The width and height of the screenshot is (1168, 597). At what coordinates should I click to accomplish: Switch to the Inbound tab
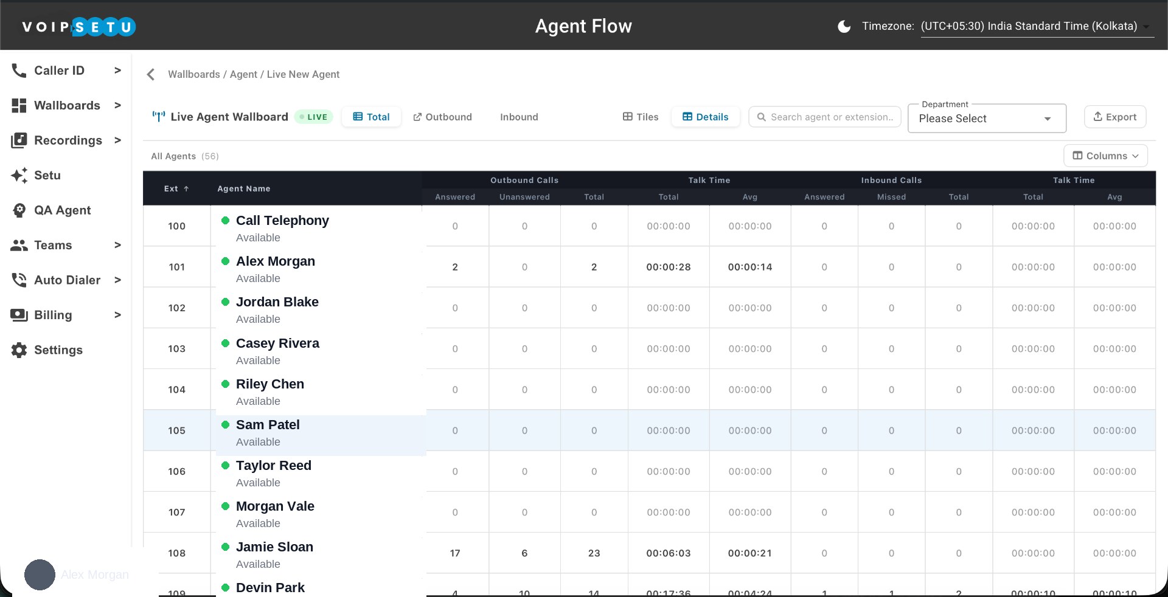tap(519, 117)
